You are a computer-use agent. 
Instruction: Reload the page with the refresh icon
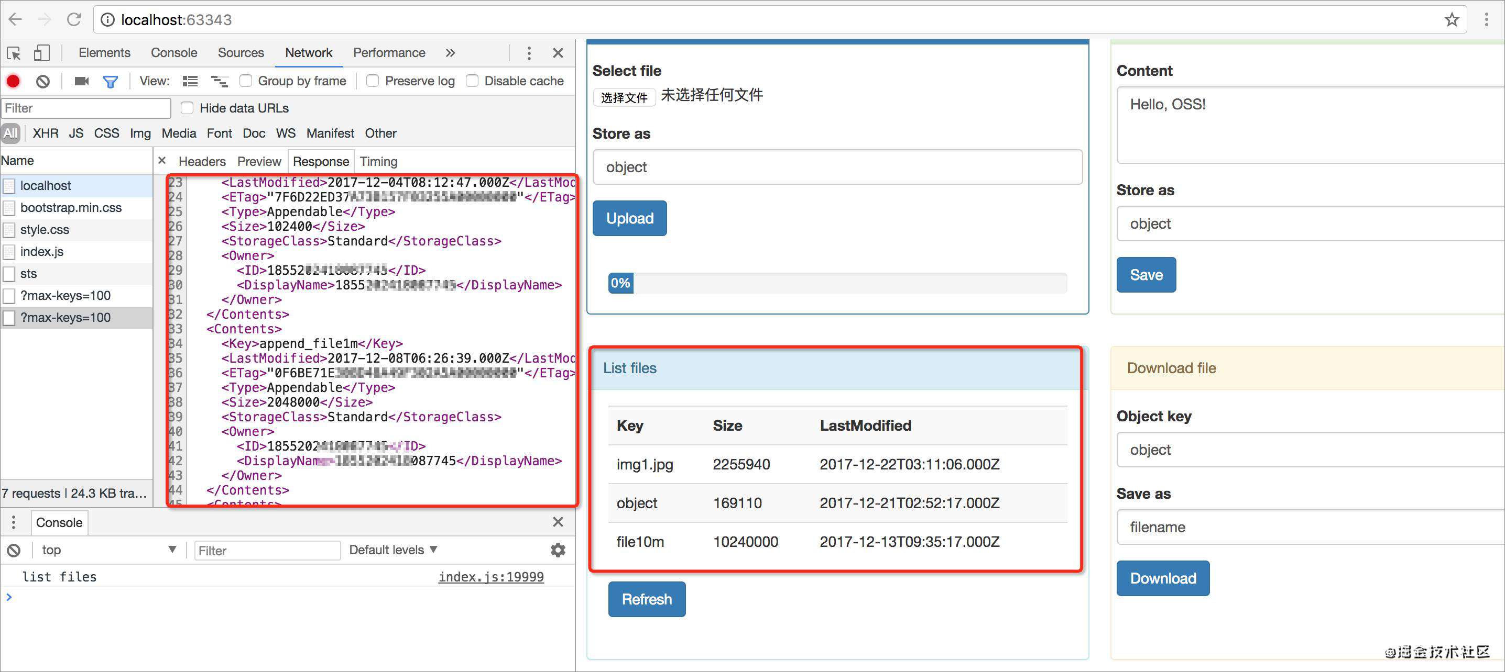tap(74, 19)
